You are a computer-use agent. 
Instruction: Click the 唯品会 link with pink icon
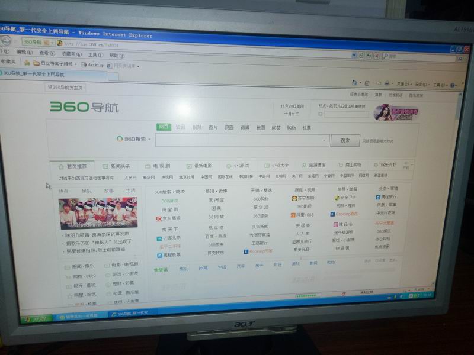click(x=343, y=225)
